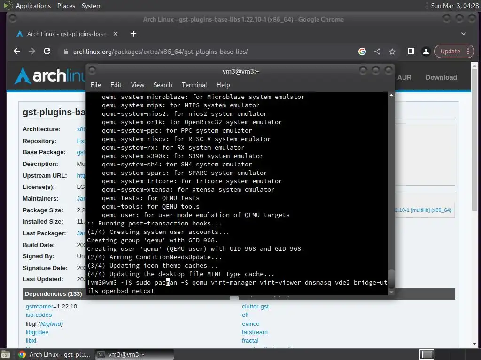This screenshot has width=481, height=360.
Task: Click the Download navigation link
Action: [441, 77]
